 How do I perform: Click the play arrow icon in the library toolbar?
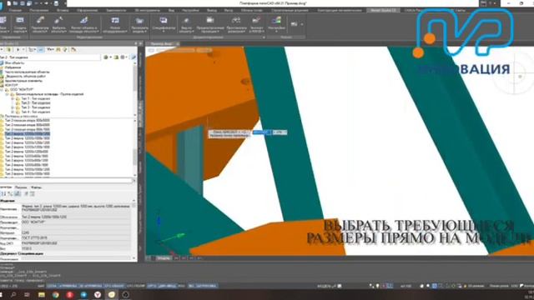tap(18, 50)
